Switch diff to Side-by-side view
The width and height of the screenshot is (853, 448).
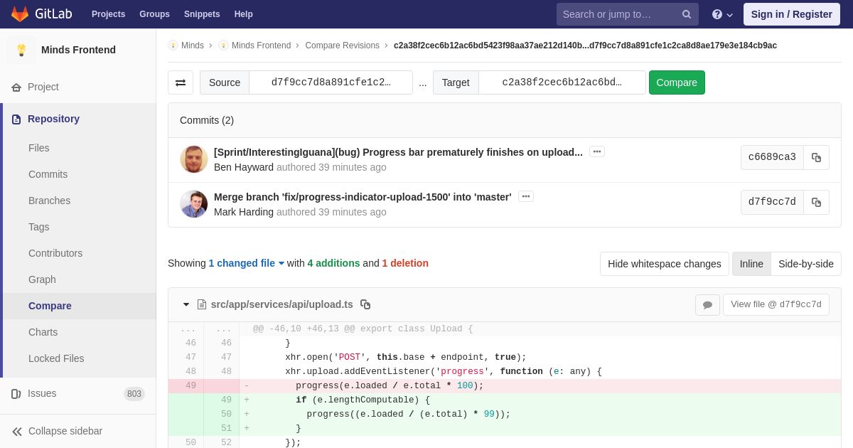[x=805, y=264]
